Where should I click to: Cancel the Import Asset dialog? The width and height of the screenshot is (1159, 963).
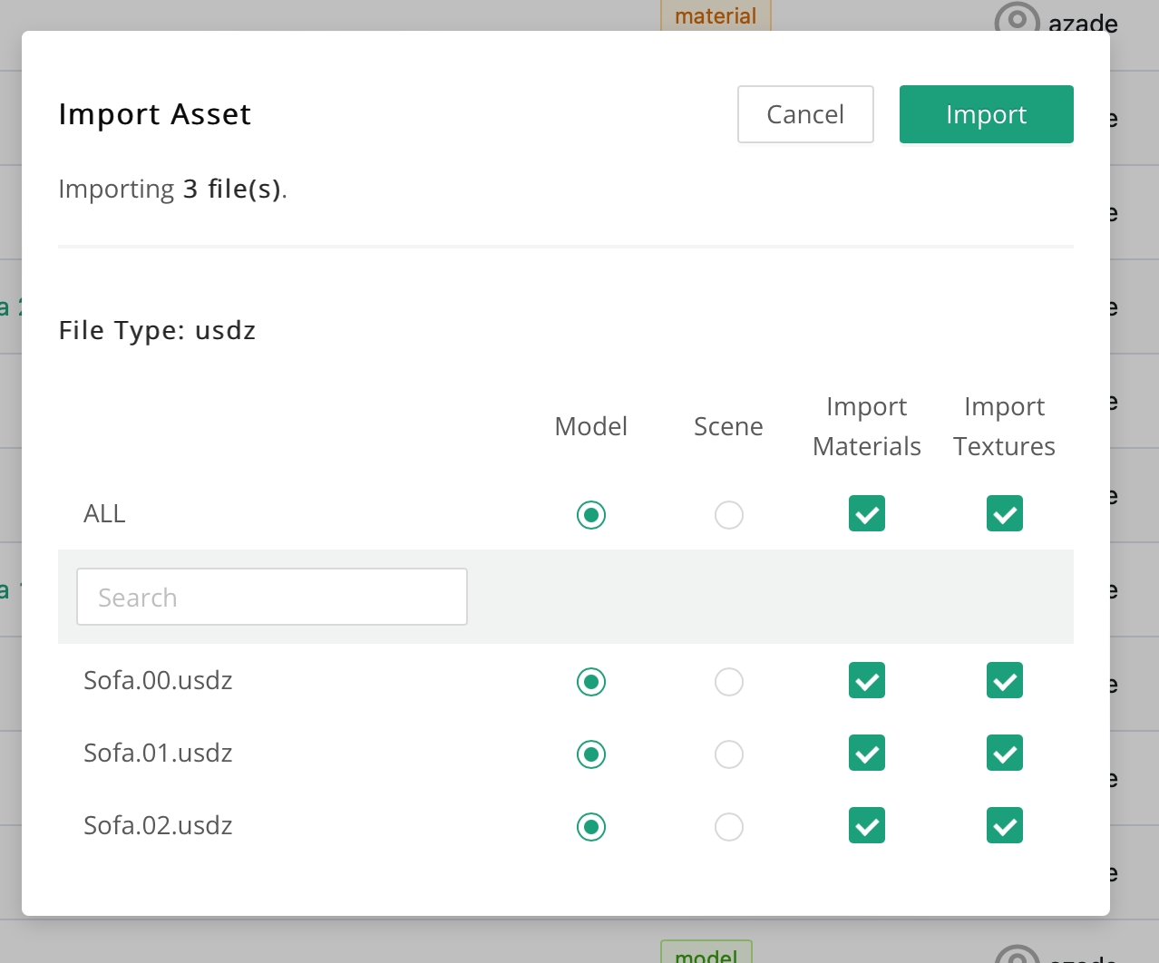click(x=805, y=114)
